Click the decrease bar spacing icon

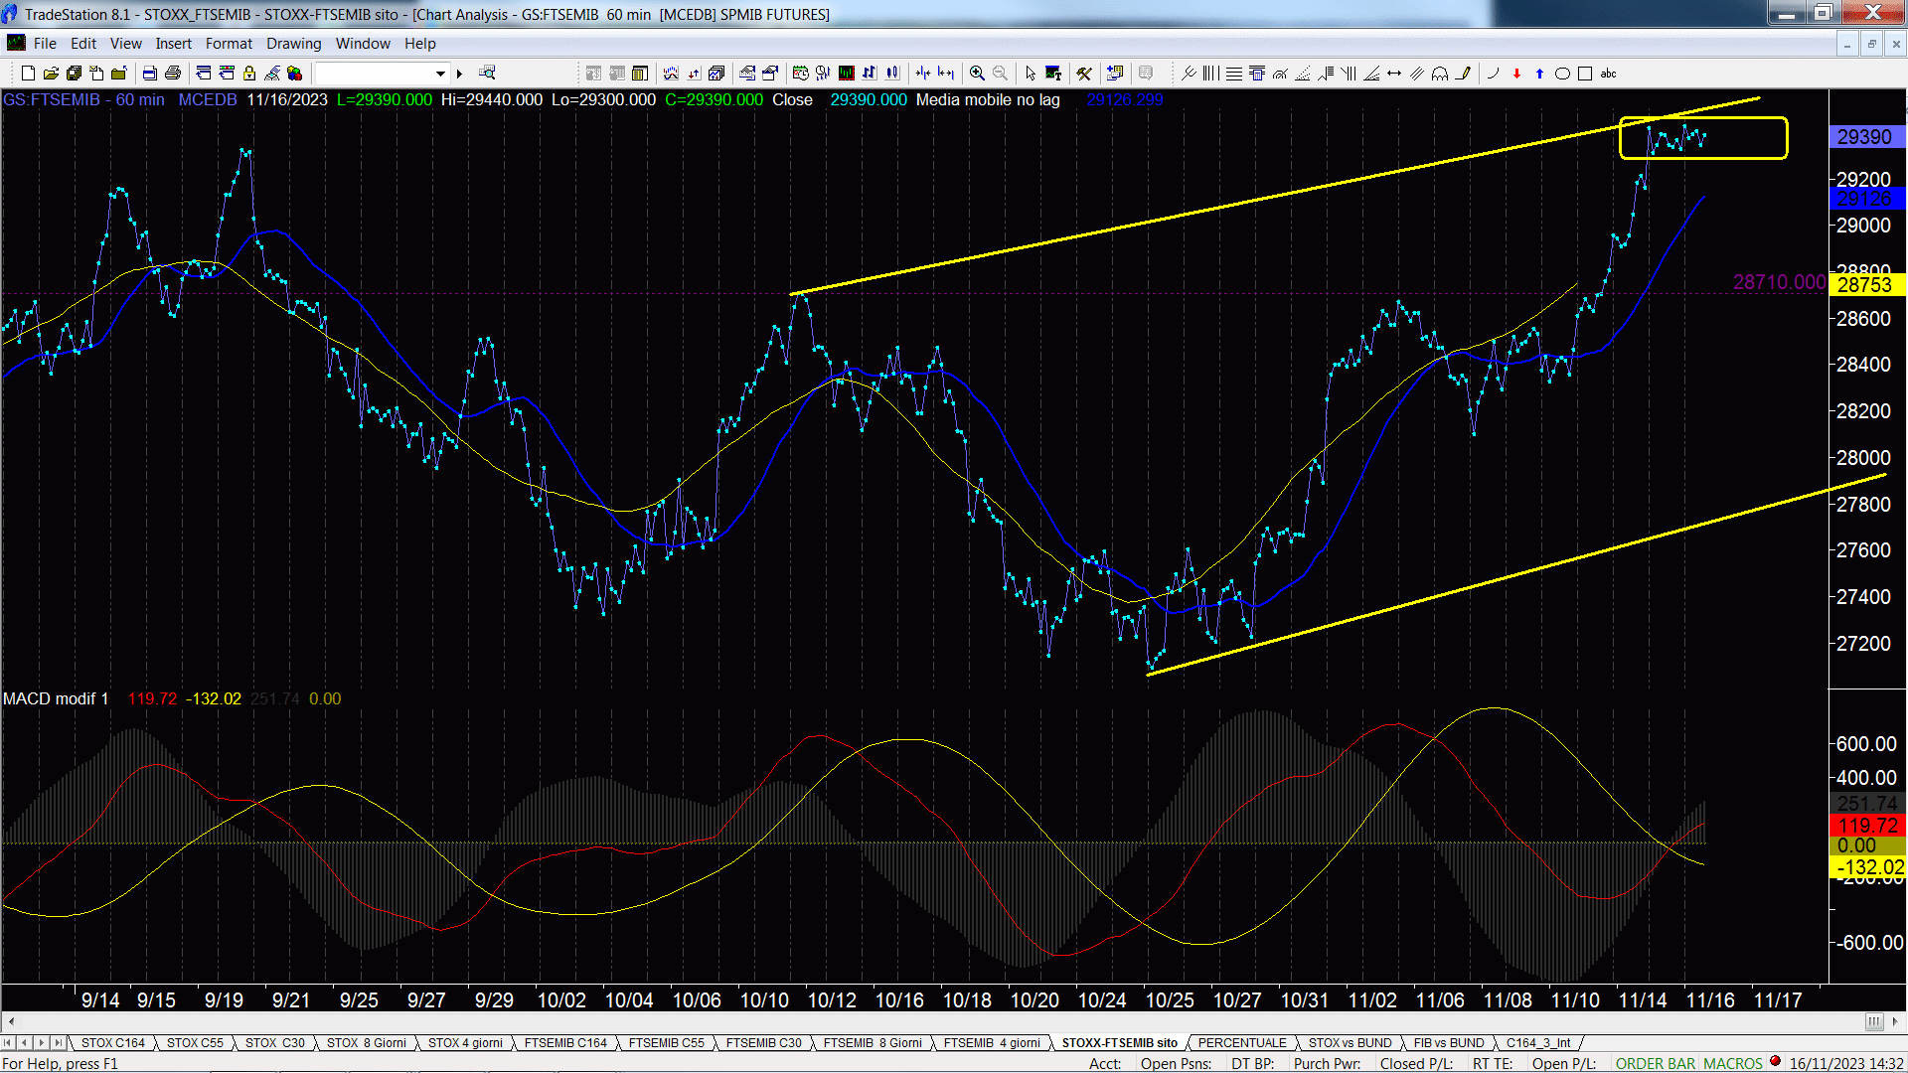coord(923,74)
